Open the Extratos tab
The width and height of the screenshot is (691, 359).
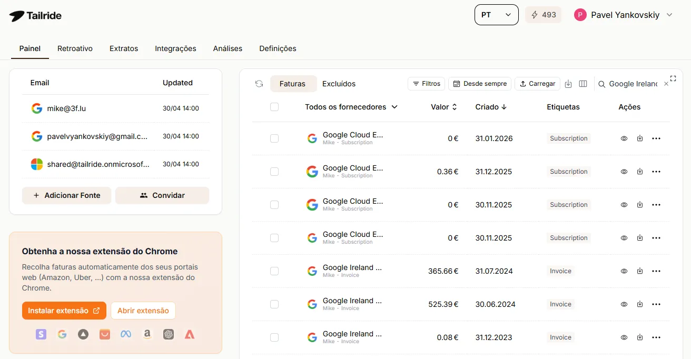click(124, 48)
